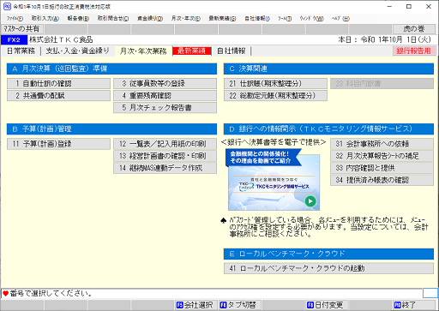Click the D 銀行への情報開示 section header
439x311 pixels.
(328, 129)
